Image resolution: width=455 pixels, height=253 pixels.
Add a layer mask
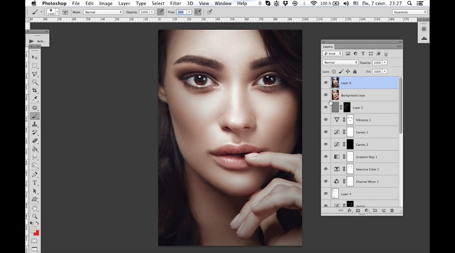point(358,211)
